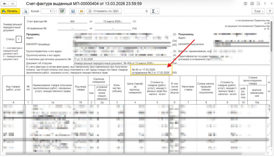Click the Исправление № field

pyautogui.click(x=72, y=28)
